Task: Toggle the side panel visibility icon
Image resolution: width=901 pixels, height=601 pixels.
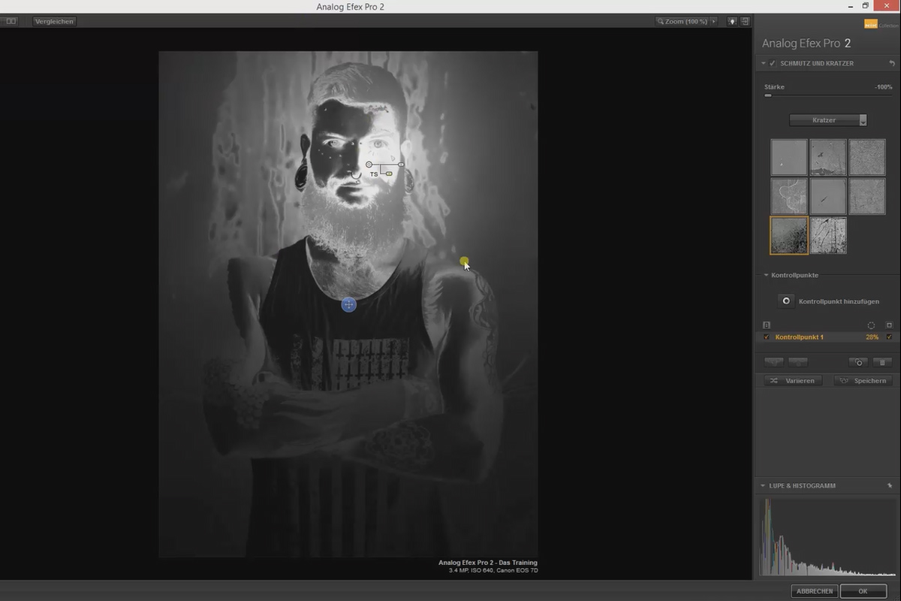Action: (x=745, y=21)
